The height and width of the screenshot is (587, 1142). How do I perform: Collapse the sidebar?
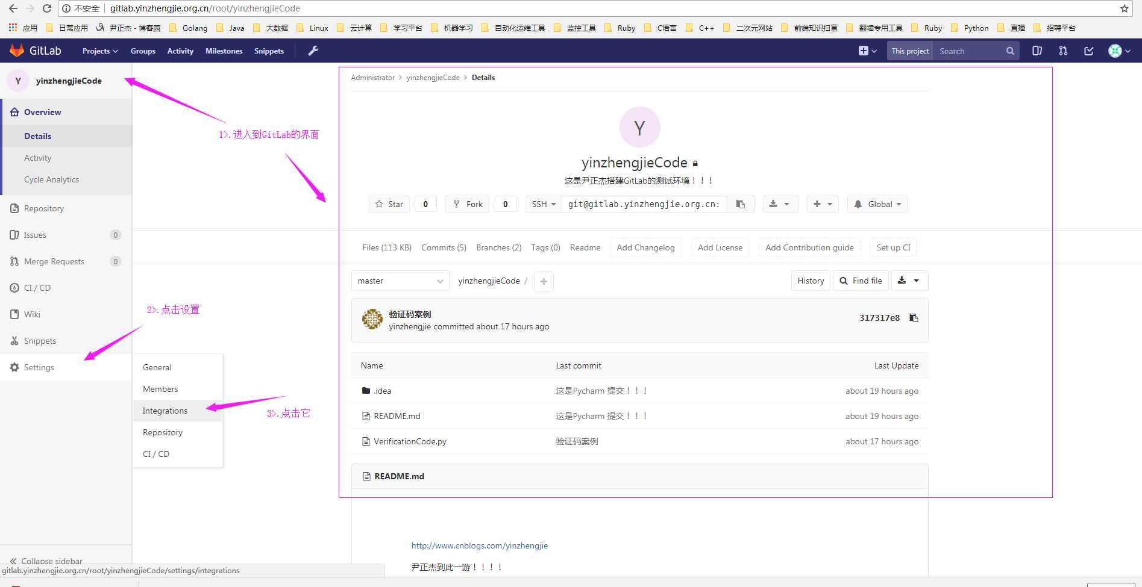[46, 561]
